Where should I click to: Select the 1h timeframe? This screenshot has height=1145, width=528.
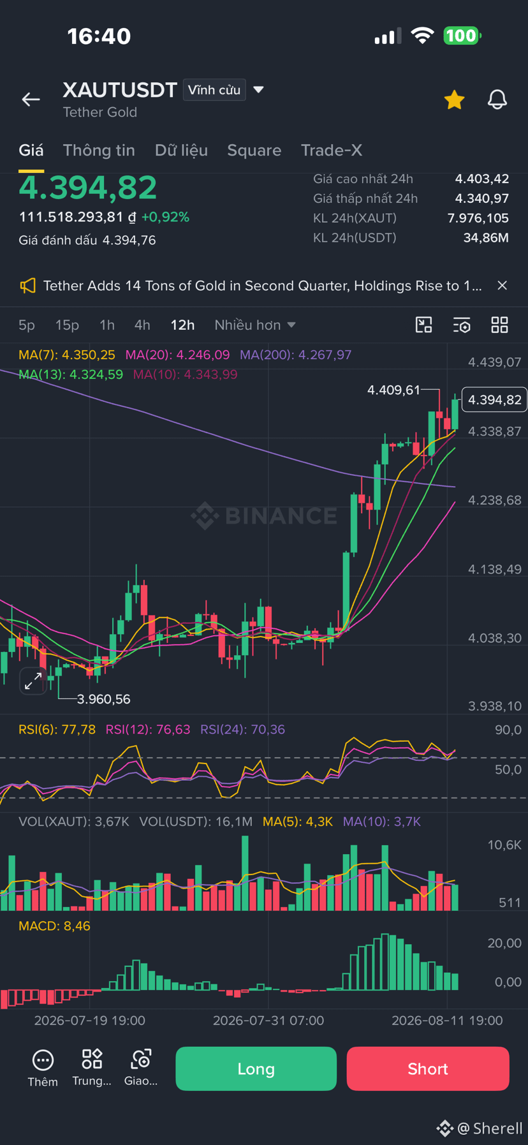[x=107, y=325]
